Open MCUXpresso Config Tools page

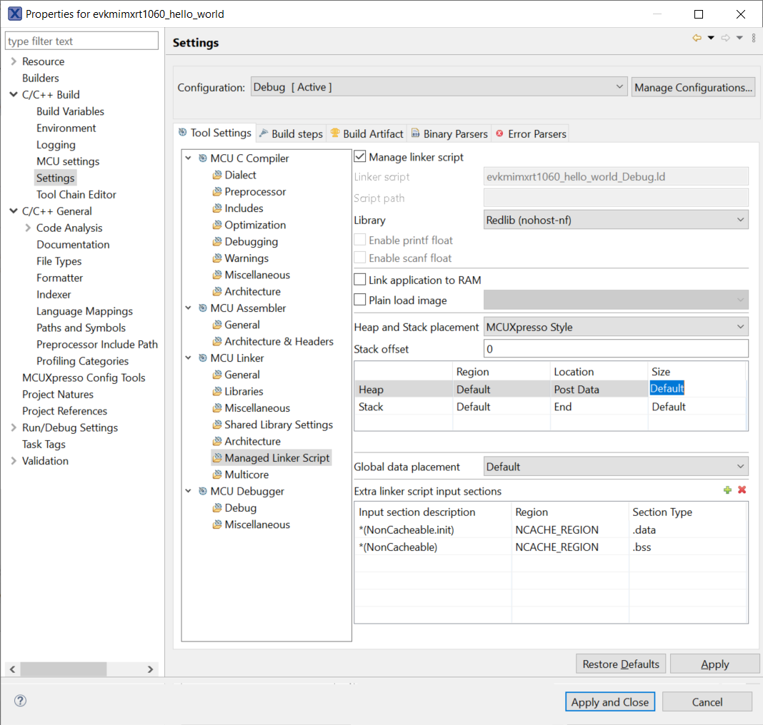pos(84,377)
